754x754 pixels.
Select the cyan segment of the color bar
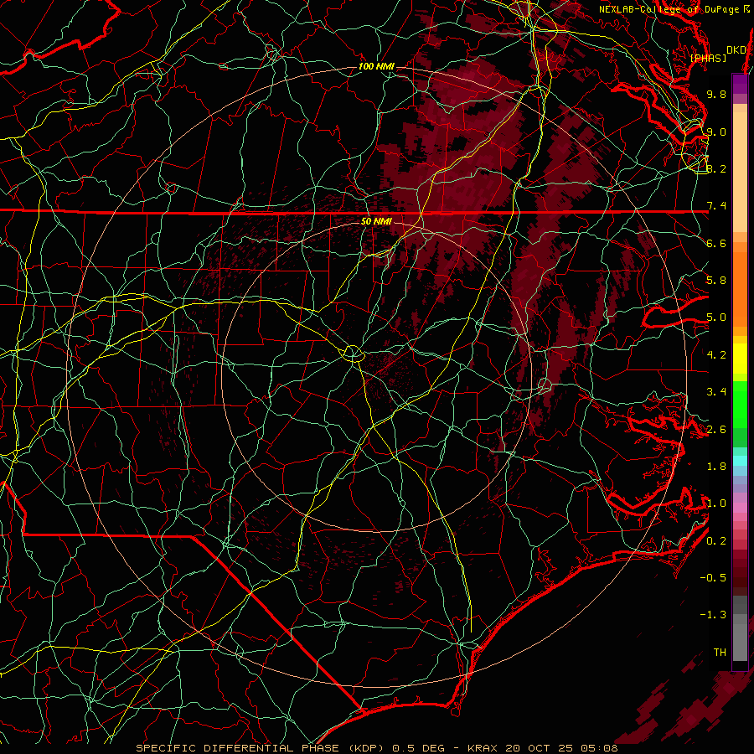point(740,461)
